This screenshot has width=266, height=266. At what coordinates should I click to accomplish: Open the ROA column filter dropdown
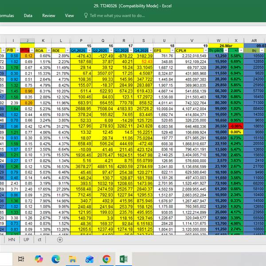49,51
